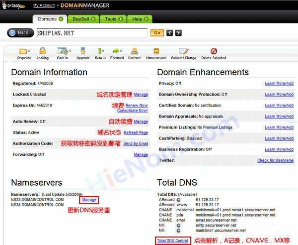
Task: Click Manage link under Nameservers
Action: (x=89, y=200)
